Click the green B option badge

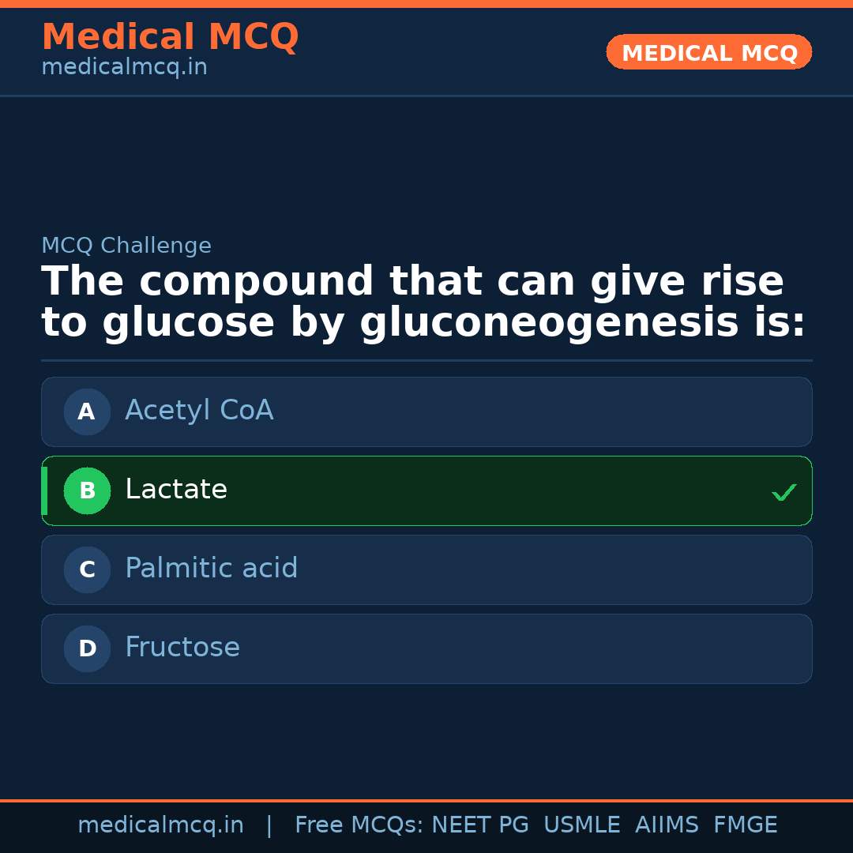[87, 490]
